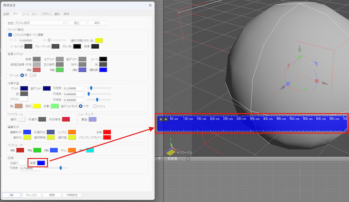349x202 pixels.
Task: Click the 自動 light green swatch
Action: [55, 106]
